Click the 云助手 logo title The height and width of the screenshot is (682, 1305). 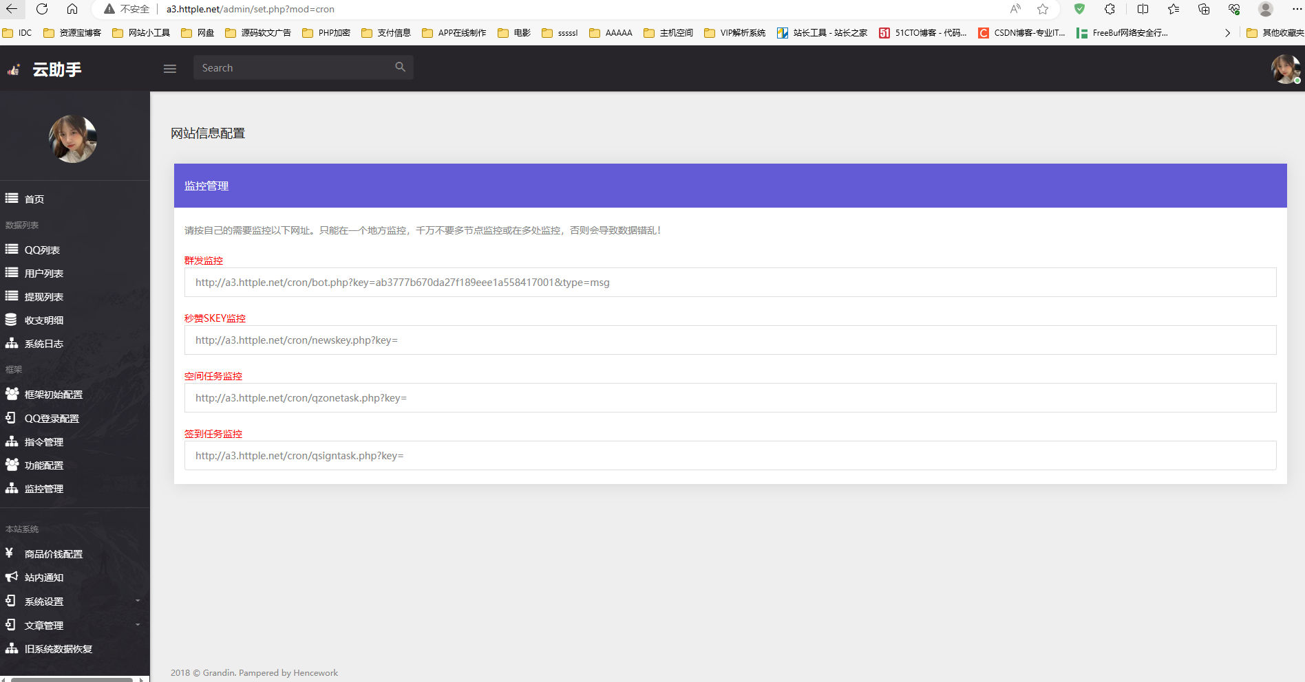57,69
